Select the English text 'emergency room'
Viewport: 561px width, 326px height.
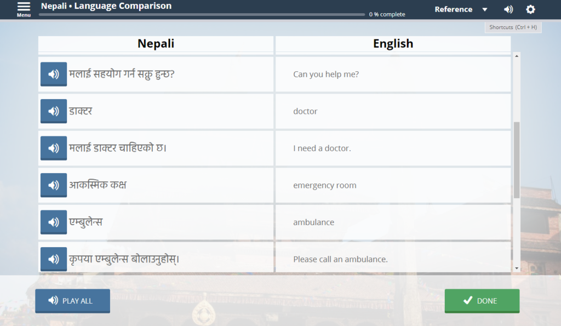point(325,185)
